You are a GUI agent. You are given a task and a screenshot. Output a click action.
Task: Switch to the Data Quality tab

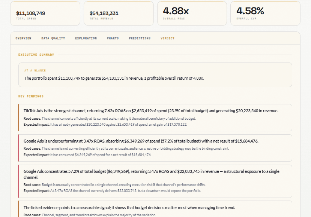click(53, 38)
